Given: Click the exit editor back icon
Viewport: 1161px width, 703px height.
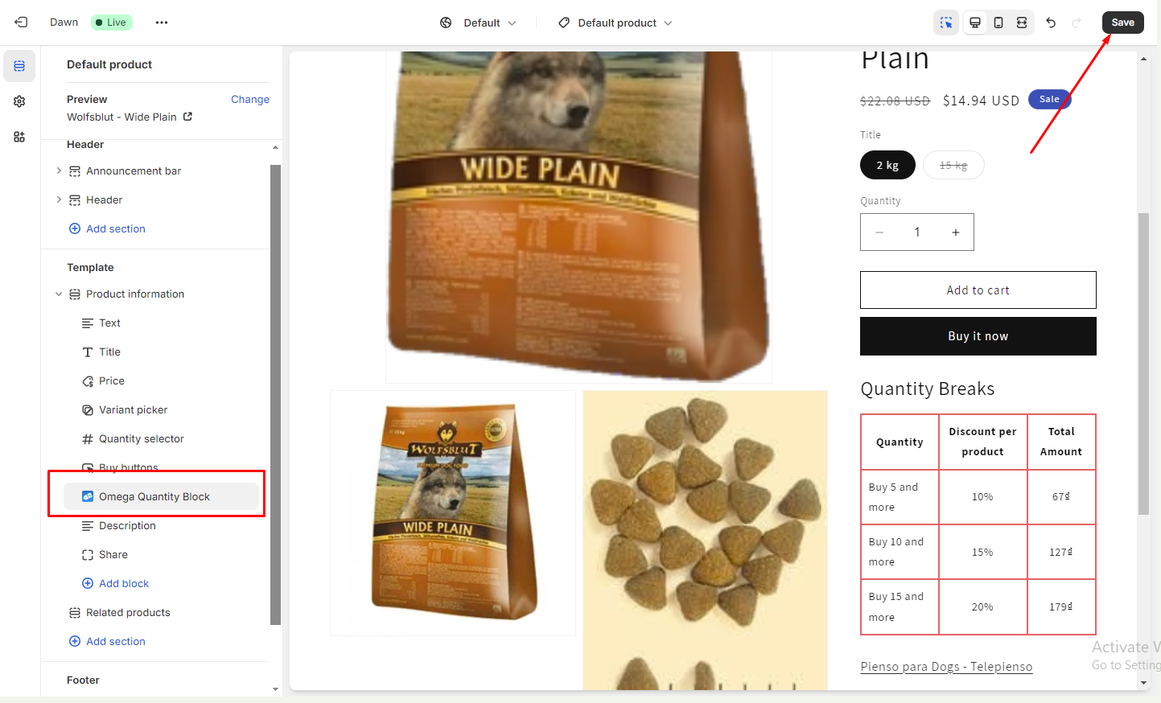Looking at the screenshot, I should [21, 23].
